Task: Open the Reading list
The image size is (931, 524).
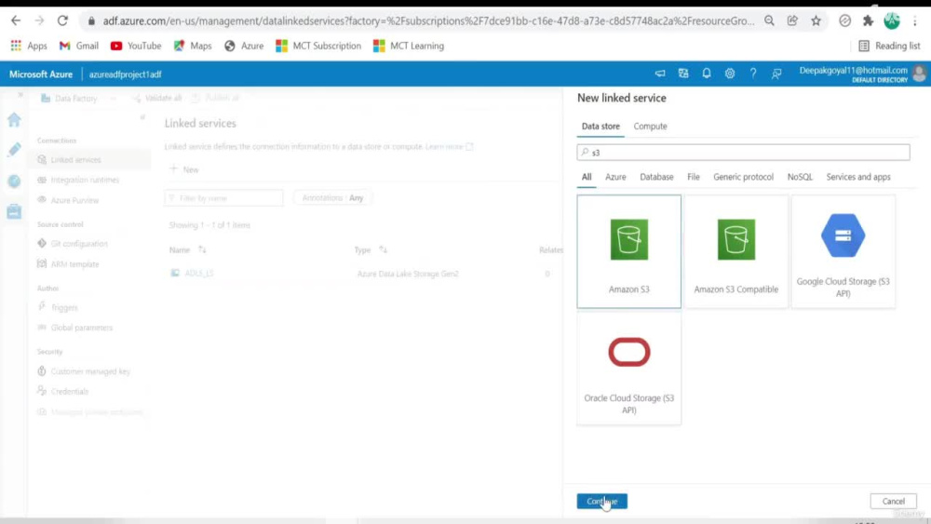Action: (889, 46)
